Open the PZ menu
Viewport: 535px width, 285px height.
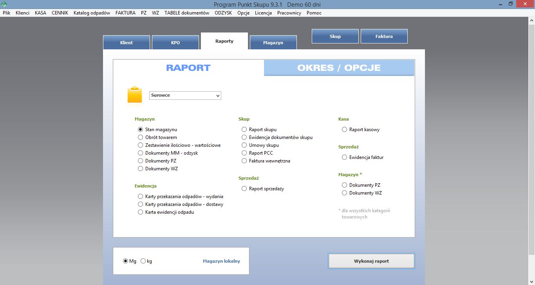[x=144, y=13]
